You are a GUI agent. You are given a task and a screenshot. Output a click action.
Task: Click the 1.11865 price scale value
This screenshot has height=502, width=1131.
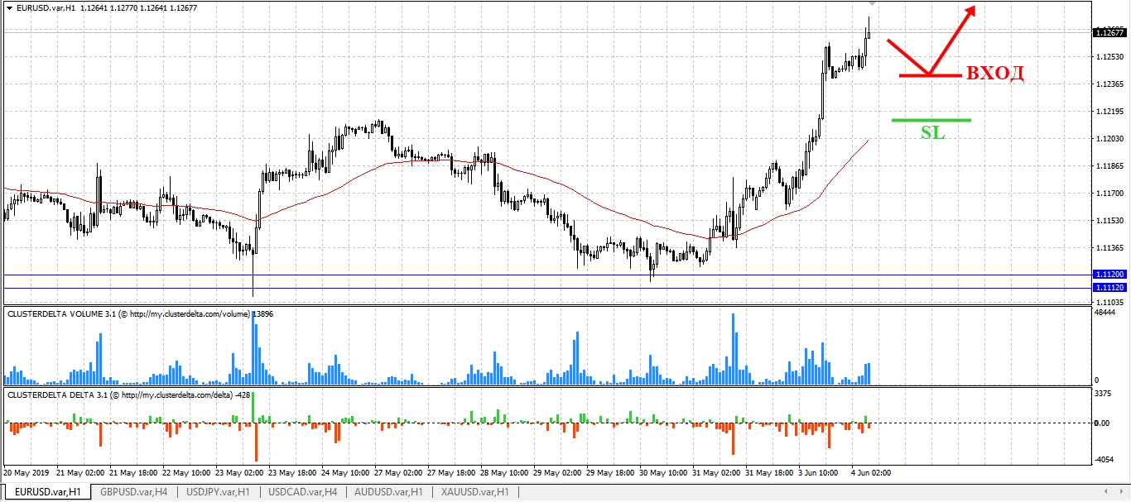(x=1109, y=166)
